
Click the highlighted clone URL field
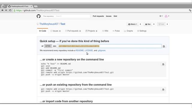pos(109,46)
